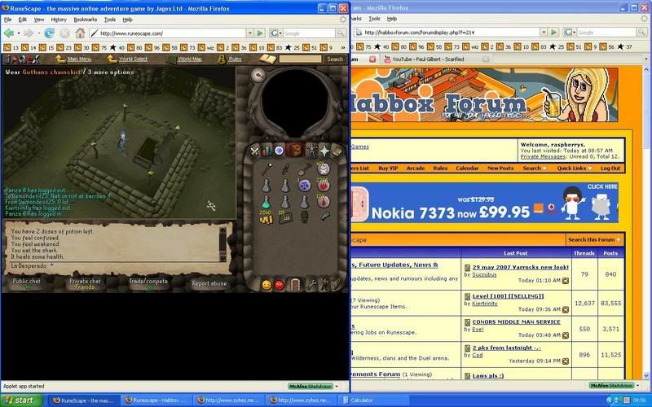This screenshot has height=407, width=652.
Task: Click the compass above the minimap
Action: point(258,75)
